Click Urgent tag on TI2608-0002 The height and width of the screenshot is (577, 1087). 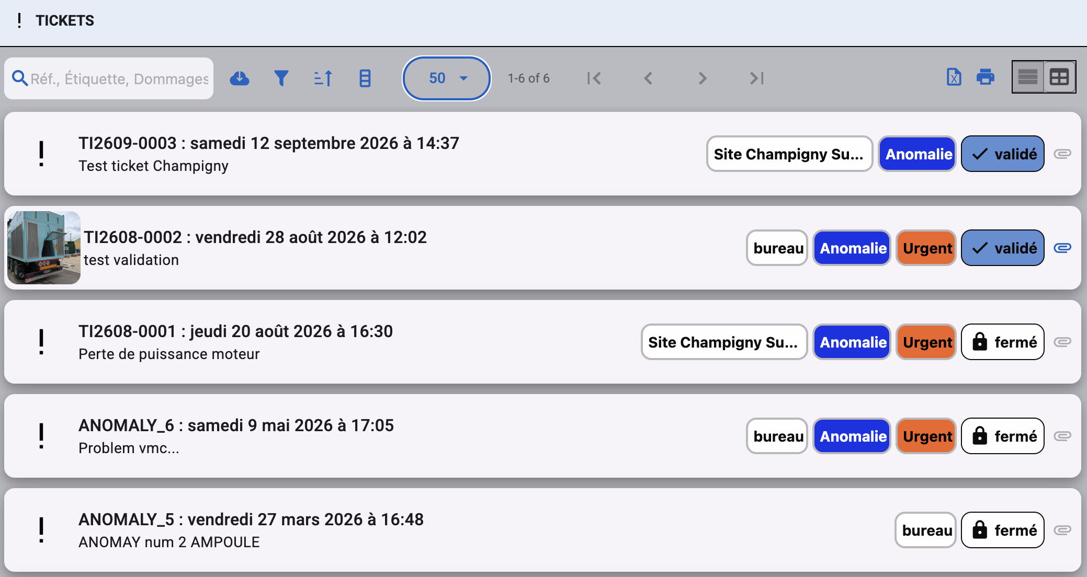[926, 248]
